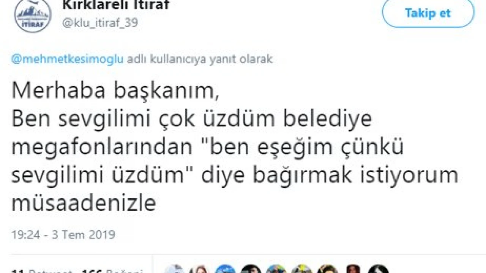
Task: Open the fifth liker avatar
Action: pyautogui.click(x=276, y=269)
